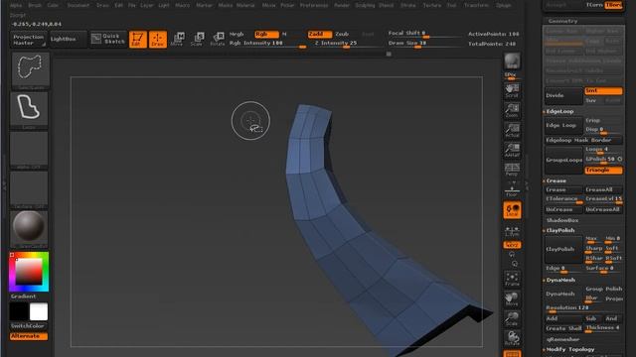636x357 pixels.
Task: Collapse the Geometry palette header
Action: point(562,21)
